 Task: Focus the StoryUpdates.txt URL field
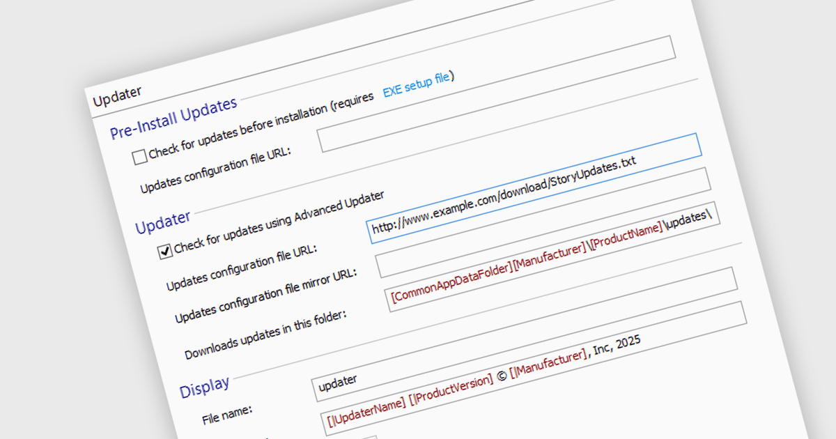coord(535,188)
